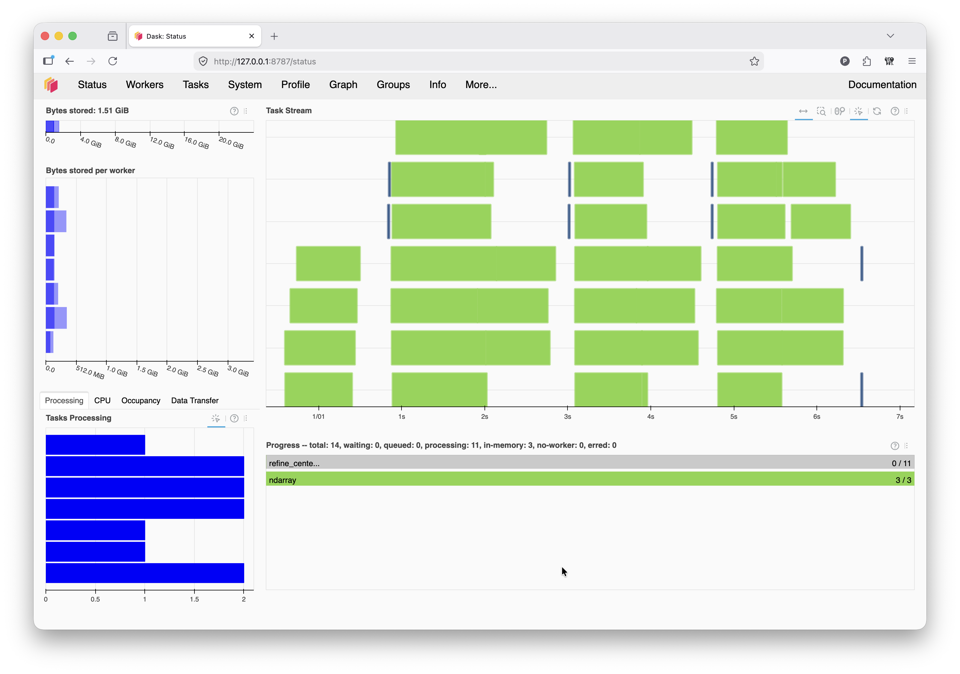Open the list all tabs chevron
The width and height of the screenshot is (960, 674).
point(890,36)
